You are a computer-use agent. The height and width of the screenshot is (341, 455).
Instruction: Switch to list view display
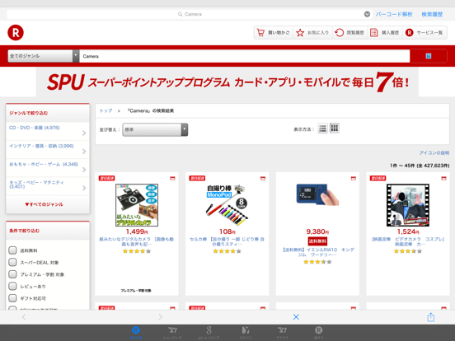[x=322, y=128]
